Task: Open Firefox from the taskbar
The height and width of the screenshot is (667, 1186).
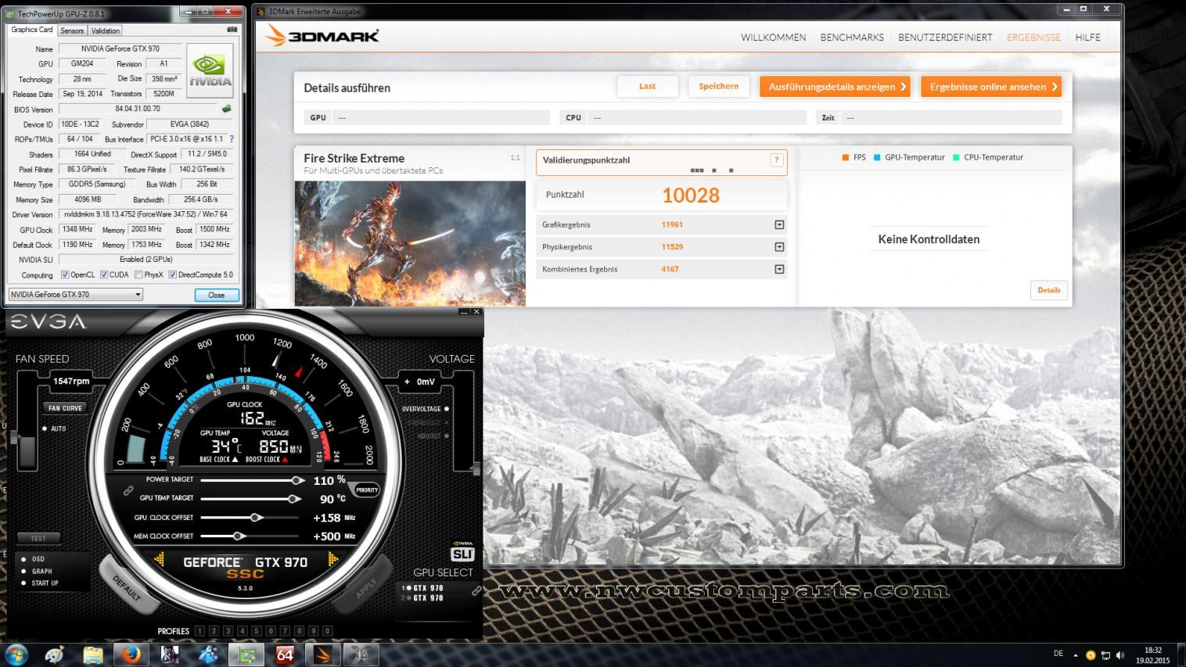Action: tap(131, 654)
